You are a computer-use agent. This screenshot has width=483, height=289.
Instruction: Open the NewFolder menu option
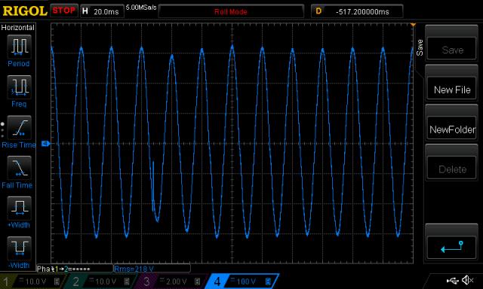tap(452, 129)
